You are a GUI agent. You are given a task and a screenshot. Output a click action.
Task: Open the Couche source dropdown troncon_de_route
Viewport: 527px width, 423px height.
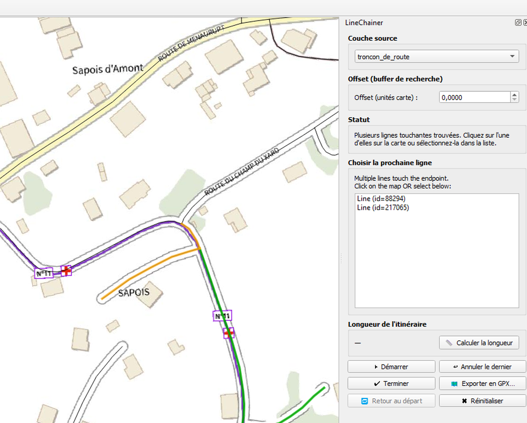[437, 56]
